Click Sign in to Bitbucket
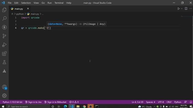193x108 pixels. point(55,102)
